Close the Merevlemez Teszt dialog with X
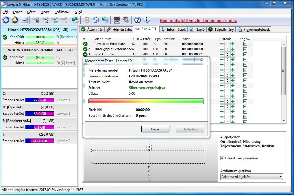The image size is (294, 195). pyautogui.click(x=201, y=59)
